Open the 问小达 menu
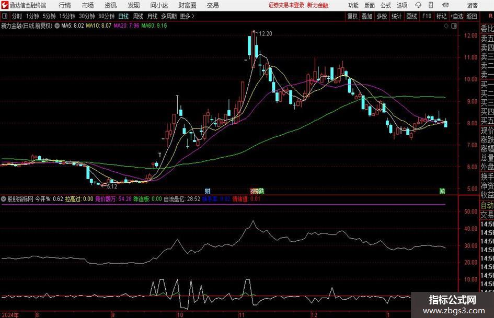The width and height of the screenshot is (494, 318). tap(159, 5)
